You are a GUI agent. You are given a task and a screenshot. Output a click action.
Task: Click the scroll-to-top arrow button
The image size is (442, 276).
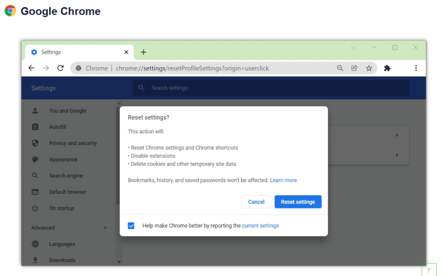pyautogui.click(x=429, y=270)
